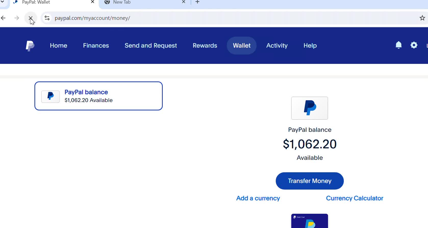The width and height of the screenshot is (428, 228).
Task: Open the Rewards section
Action: click(x=205, y=46)
